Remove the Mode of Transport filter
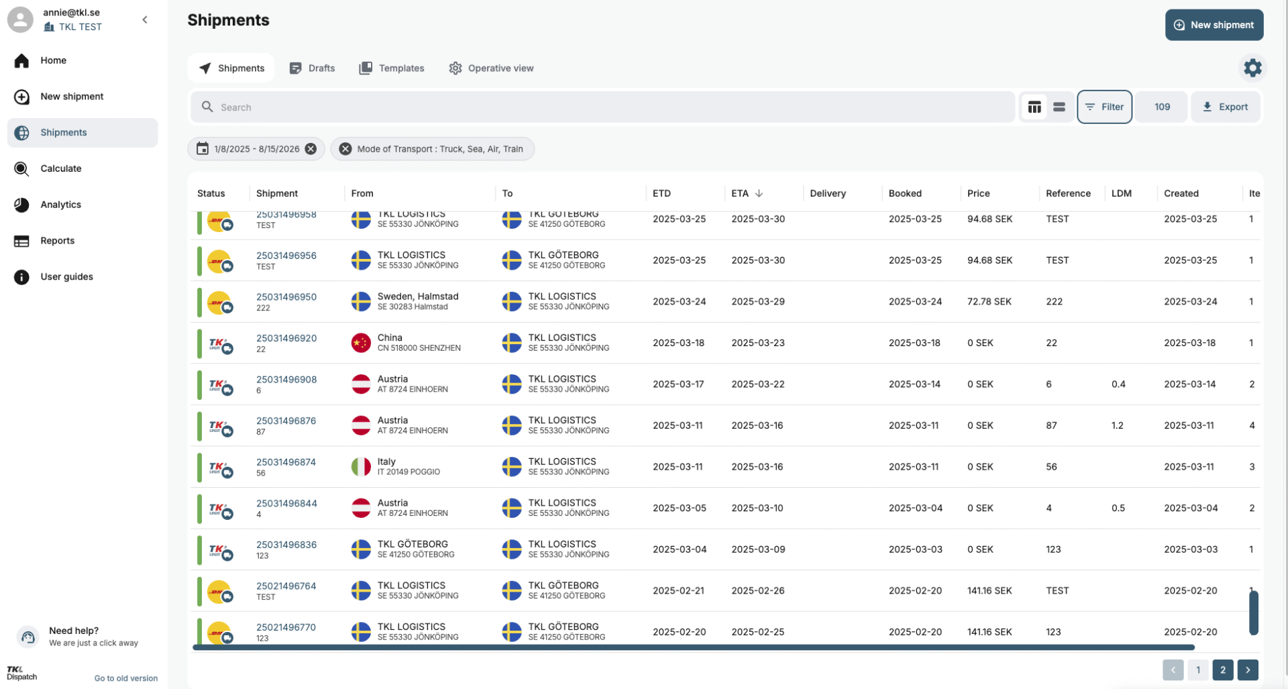The width and height of the screenshot is (1288, 689). [345, 149]
